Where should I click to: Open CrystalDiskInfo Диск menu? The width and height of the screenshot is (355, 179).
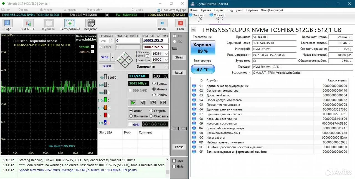tap(239, 10)
